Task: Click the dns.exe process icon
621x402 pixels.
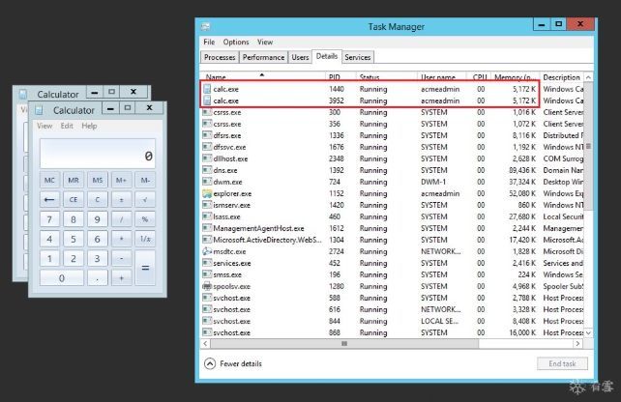Action: 207,170
